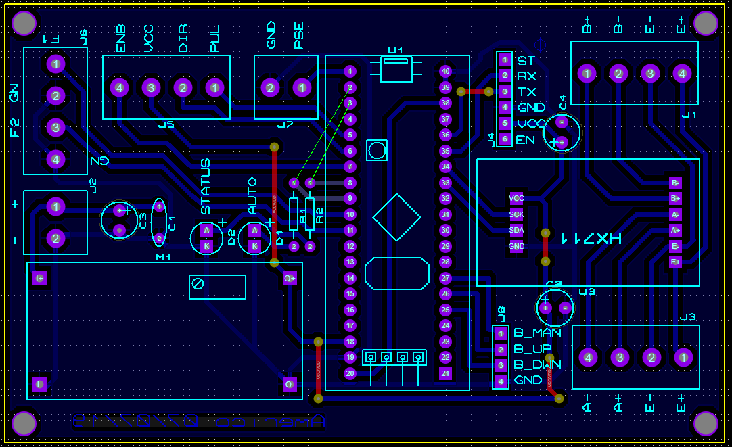
Task: Click pad 4 of connector J6
Action: (x=55, y=159)
